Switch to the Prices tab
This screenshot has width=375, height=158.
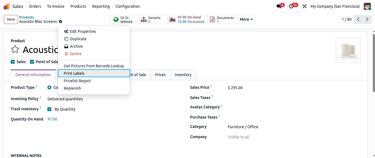point(160,75)
